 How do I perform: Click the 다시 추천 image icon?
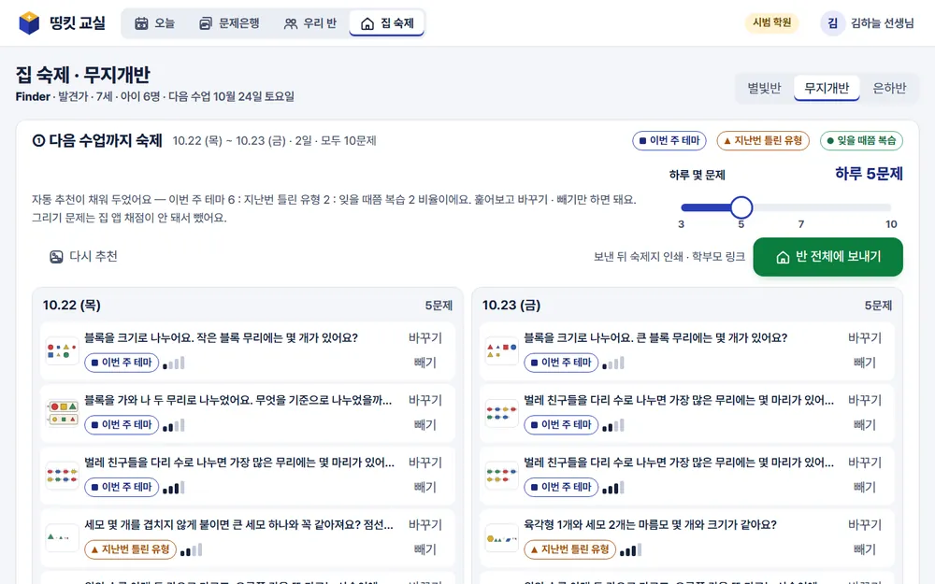[x=56, y=257]
